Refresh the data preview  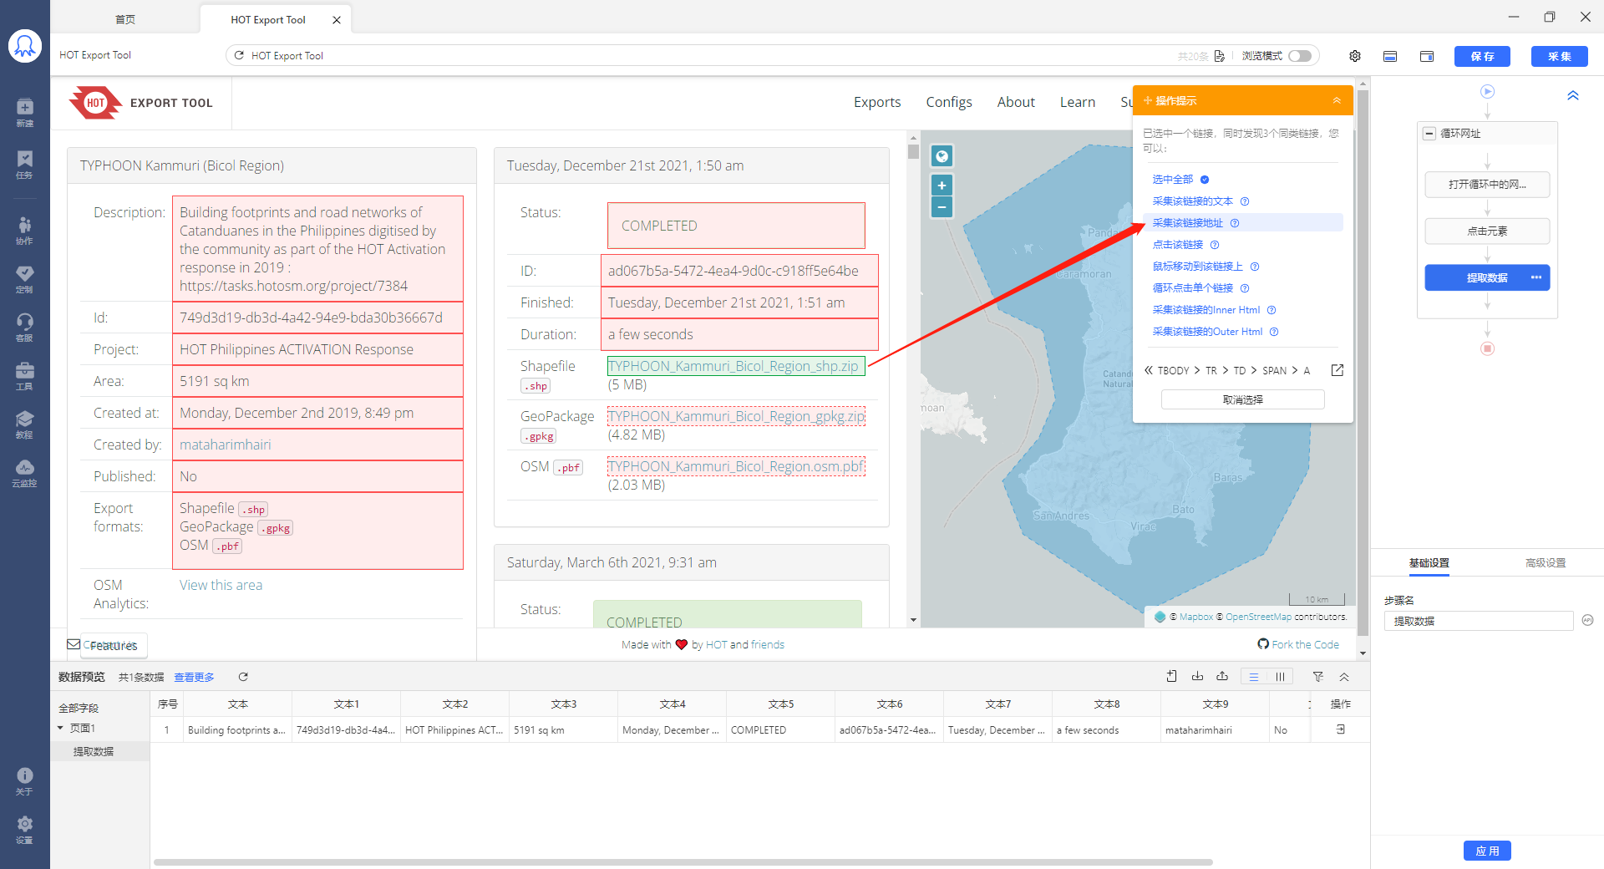coord(243,677)
